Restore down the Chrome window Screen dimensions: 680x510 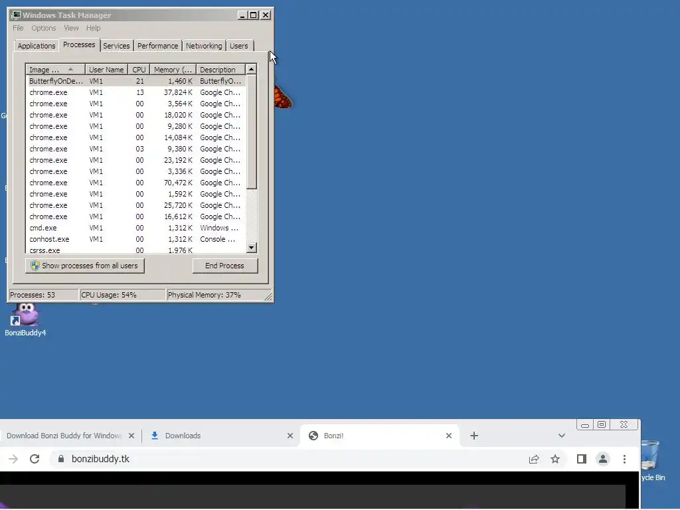pos(602,424)
